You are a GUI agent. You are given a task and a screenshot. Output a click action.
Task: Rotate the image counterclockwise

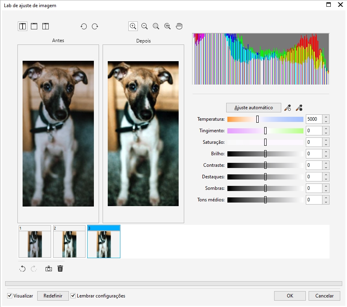[84, 27]
